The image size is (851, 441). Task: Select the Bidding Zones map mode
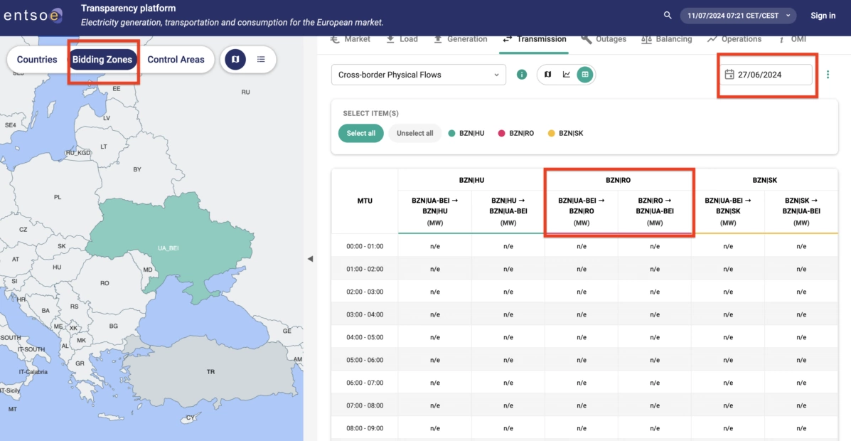coord(102,59)
